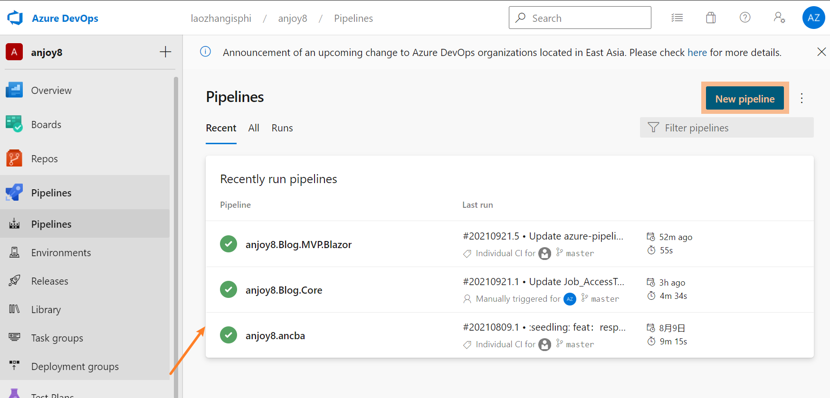The width and height of the screenshot is (830, 398).
Task: Click the '9m 15s' duration
Action: [673, 341]
